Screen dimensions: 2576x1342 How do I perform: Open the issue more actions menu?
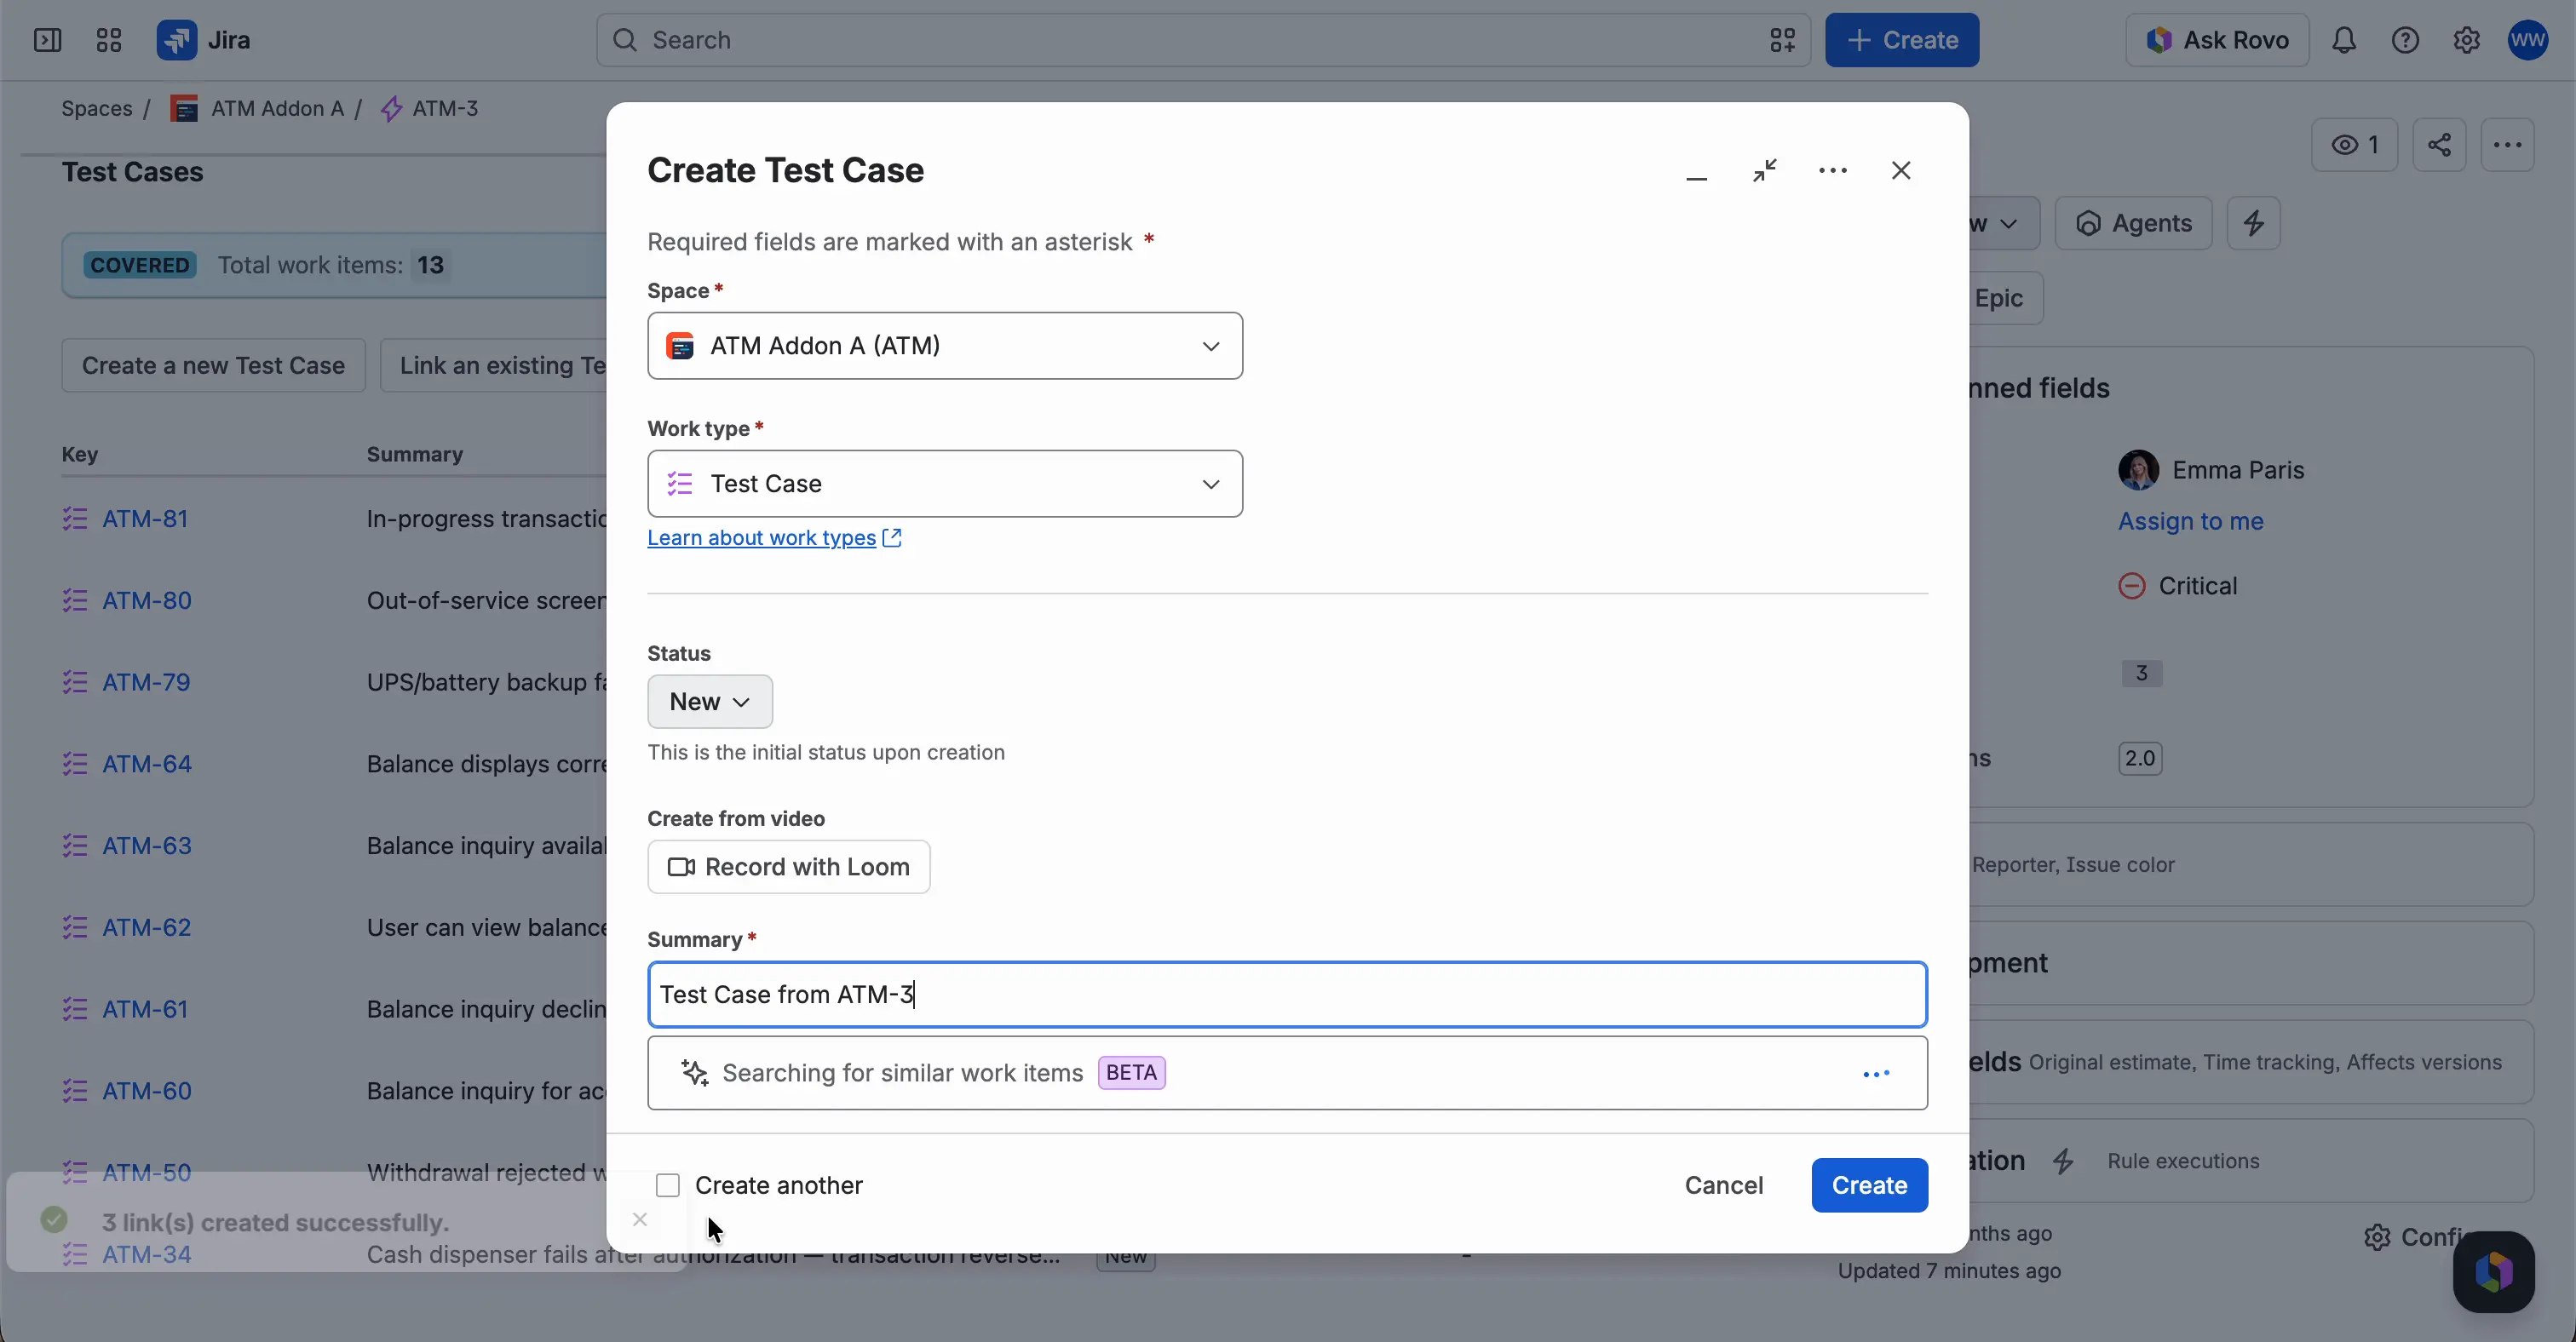click(2507, 145)
